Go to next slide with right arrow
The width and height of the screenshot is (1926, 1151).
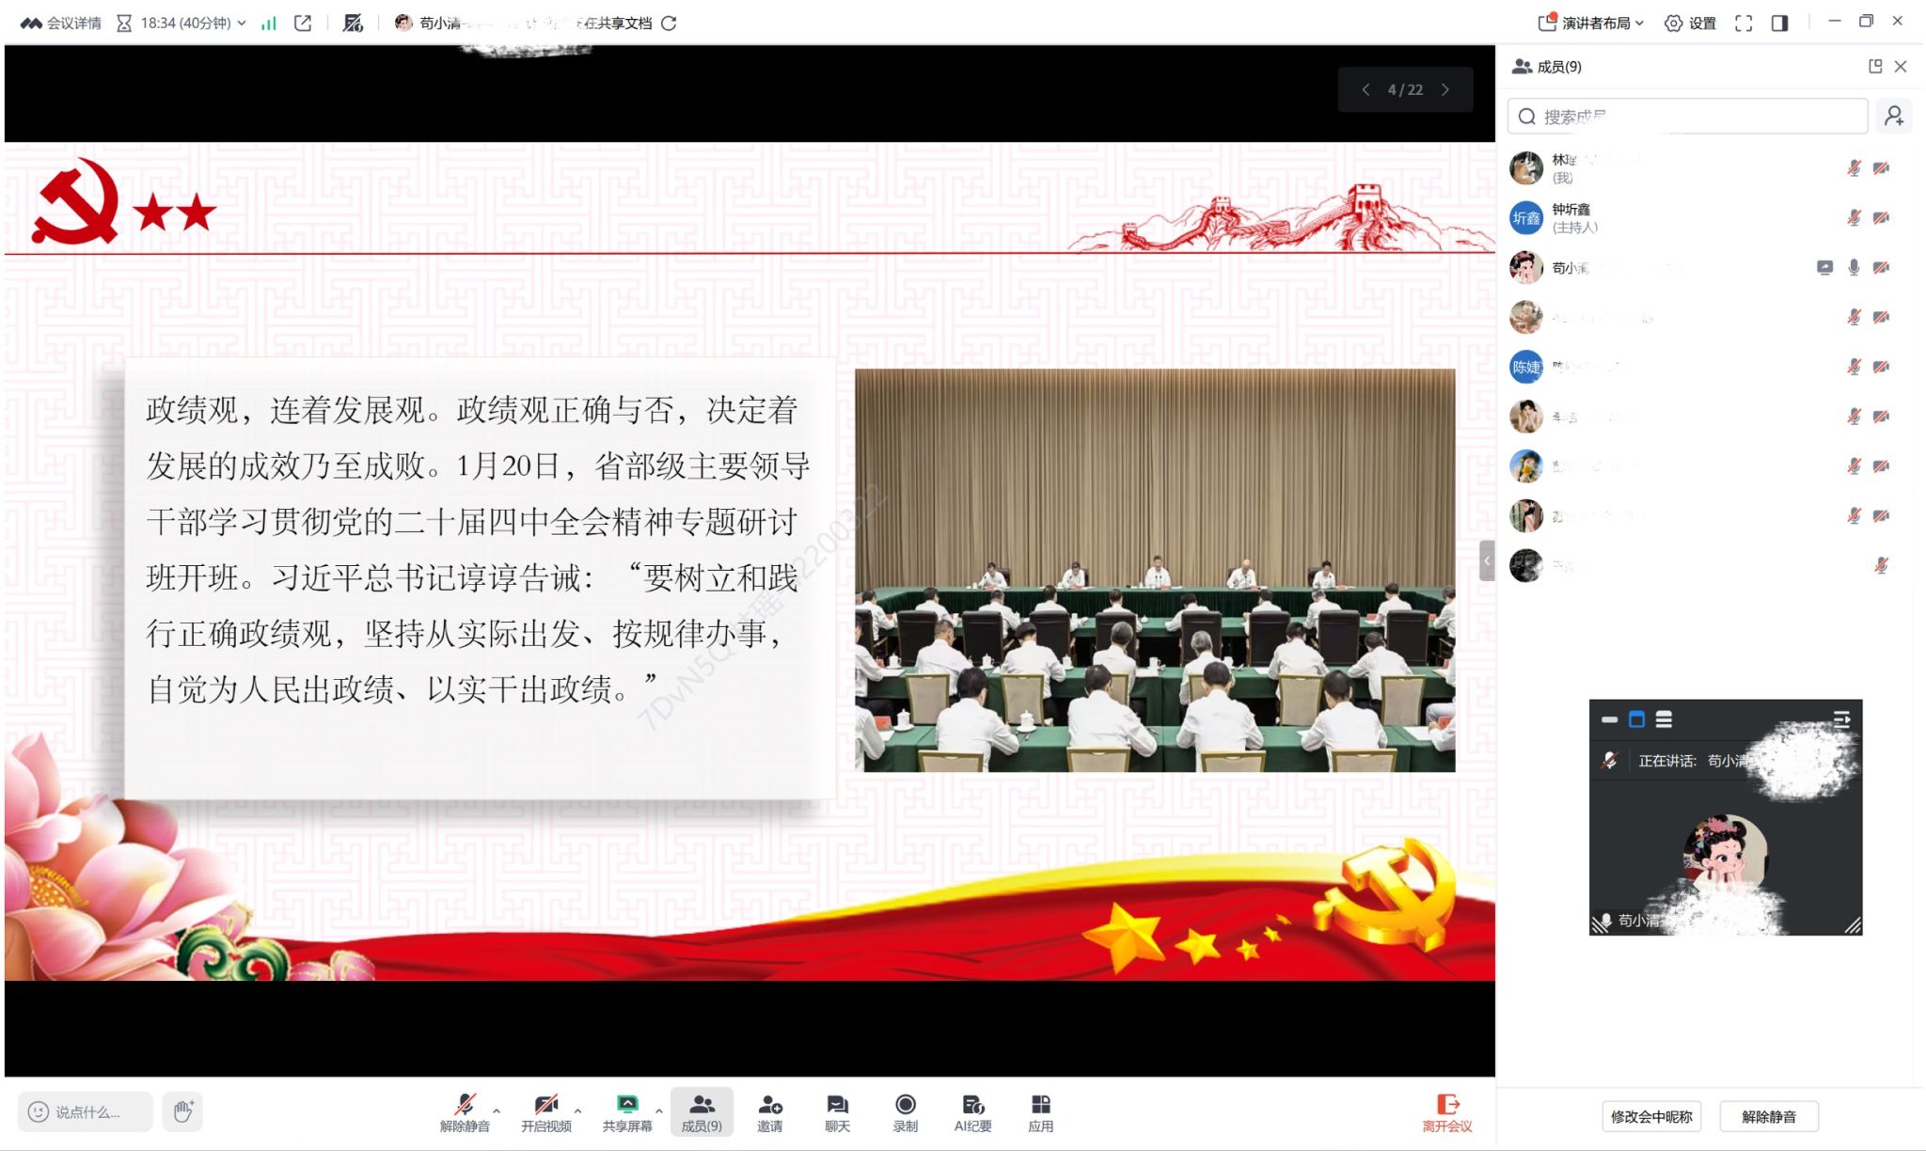[x=1445, y=89]
